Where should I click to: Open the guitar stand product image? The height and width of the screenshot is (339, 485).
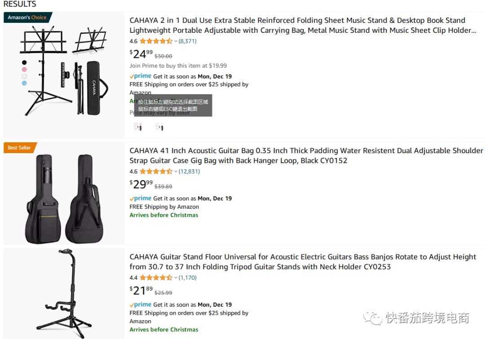point(64,293)
